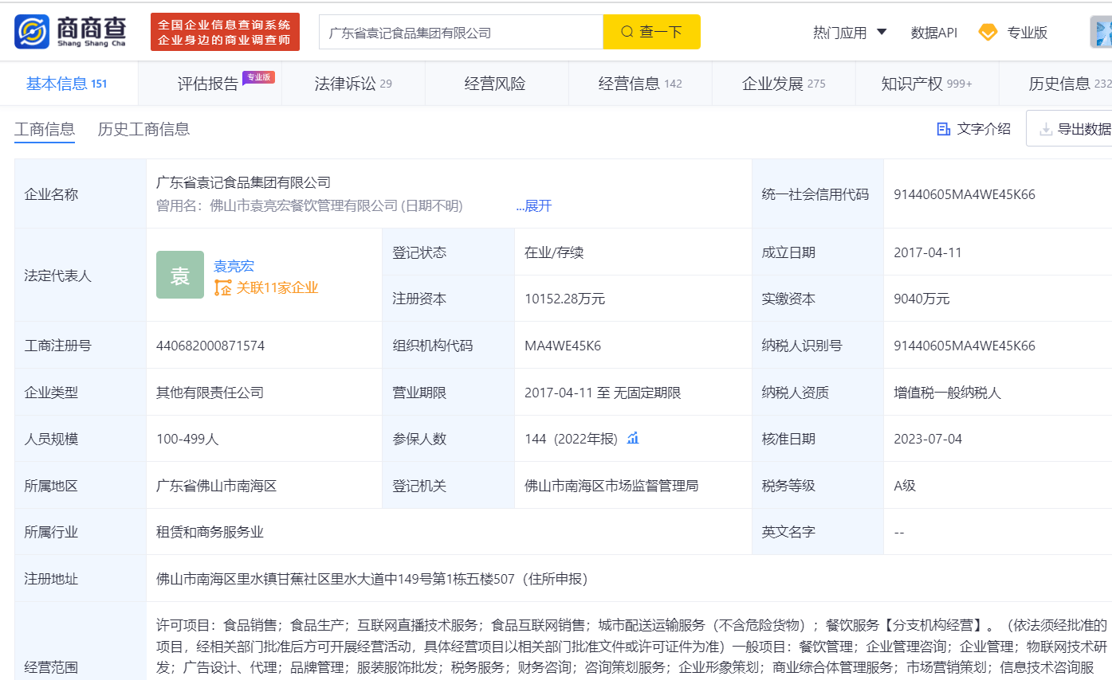Open the insured-count chart icon beside 144

pos(633,438)
